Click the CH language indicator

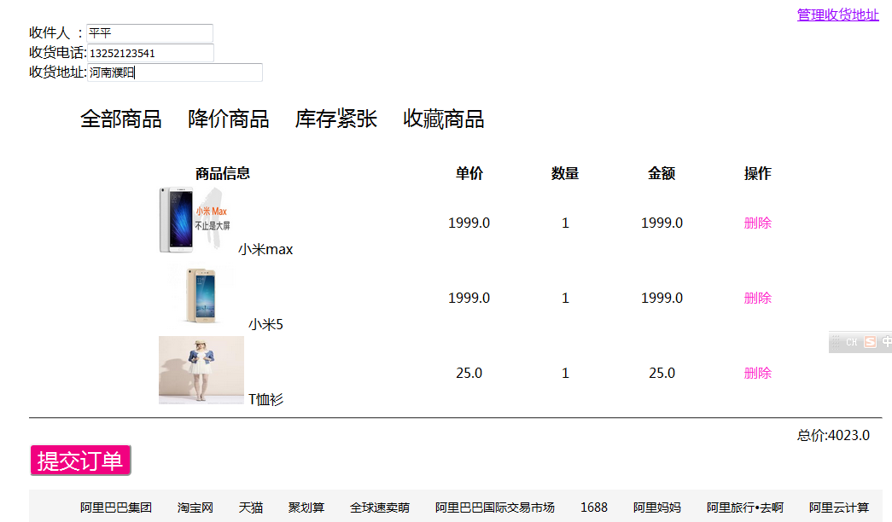(851, 342)
